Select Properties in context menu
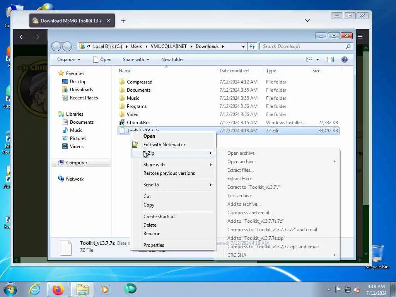 tap(154, 245)
